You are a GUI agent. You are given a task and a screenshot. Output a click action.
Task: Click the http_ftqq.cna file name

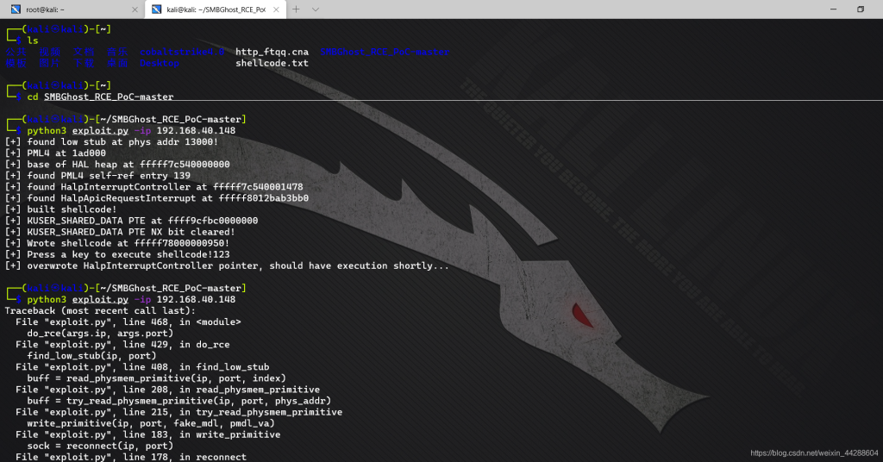[272, 52]
